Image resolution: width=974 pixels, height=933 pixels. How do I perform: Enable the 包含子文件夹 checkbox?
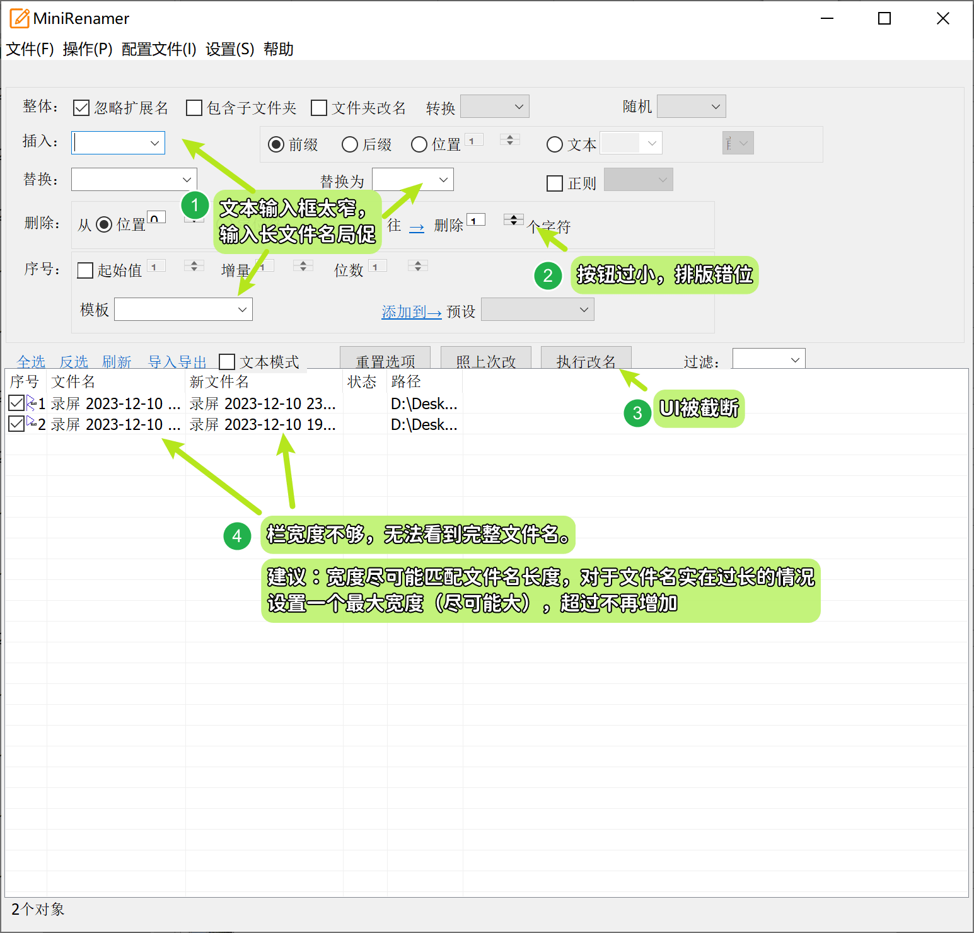click(x=194, y=108)
